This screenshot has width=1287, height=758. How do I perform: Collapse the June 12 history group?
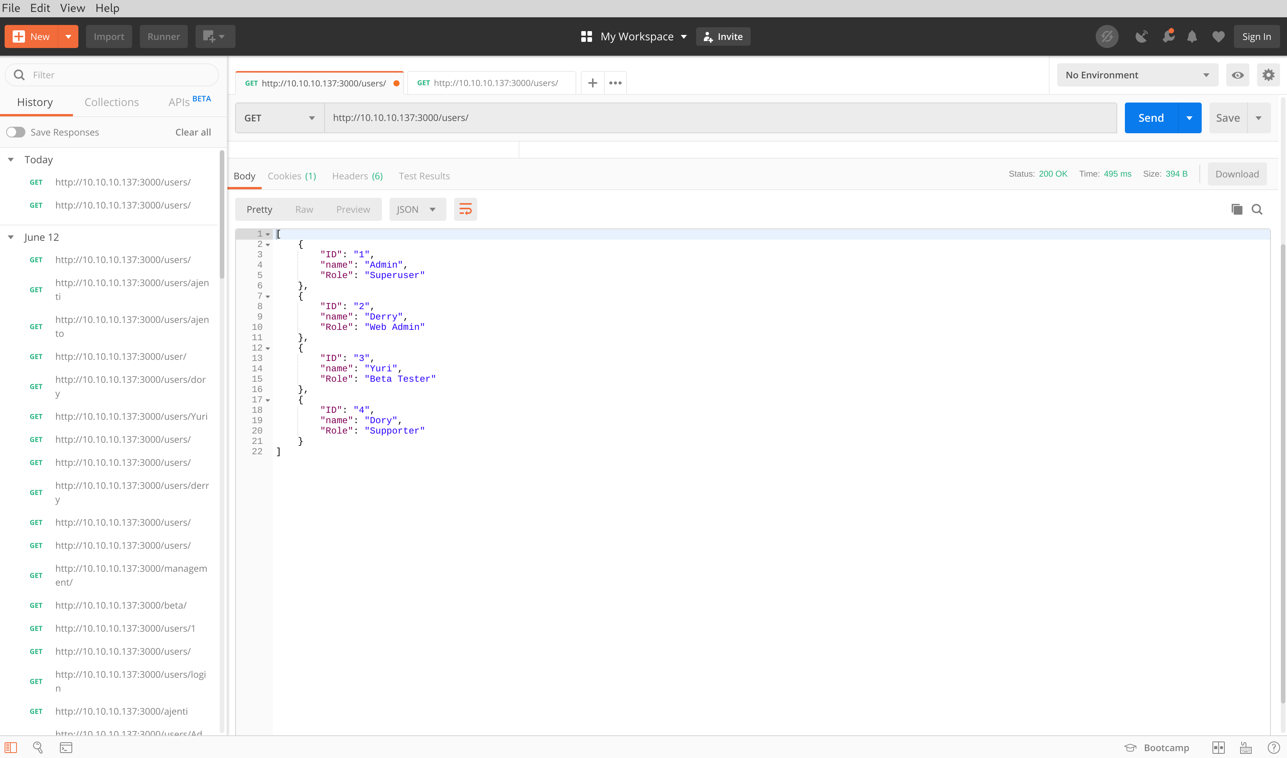[11, 237]
